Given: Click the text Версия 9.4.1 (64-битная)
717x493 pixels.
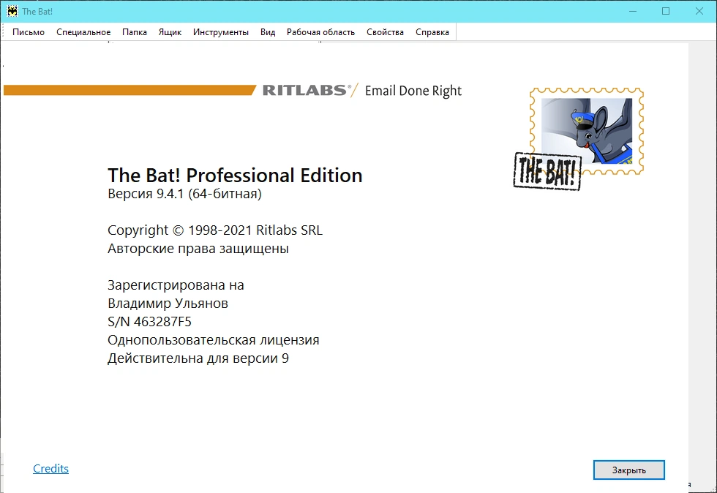Looking at the screenshot, I should pos(184,193).
